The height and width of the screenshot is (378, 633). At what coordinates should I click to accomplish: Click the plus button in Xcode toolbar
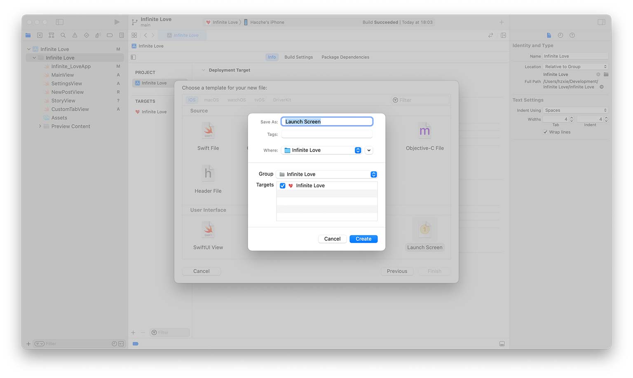pyautogui.click(x=502, y=22)
